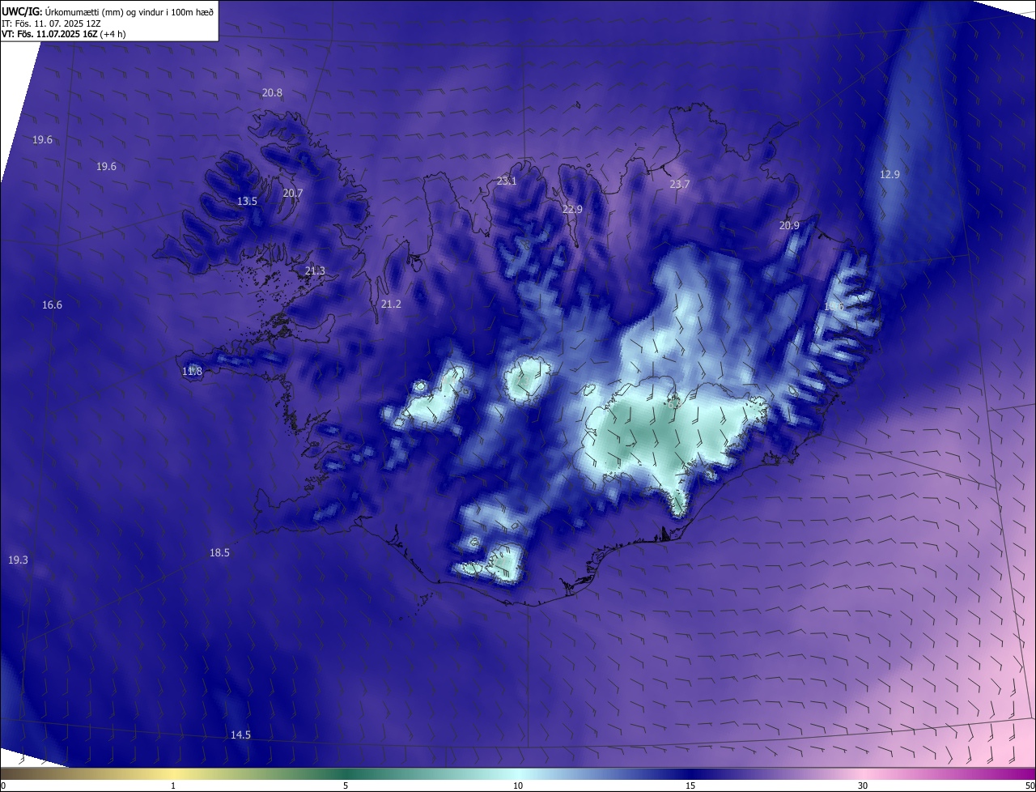Click the map value 22.9
This screenshot has height=792, width=1036.
[572, 210]
